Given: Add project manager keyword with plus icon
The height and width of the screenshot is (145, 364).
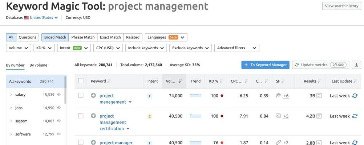Looking at the screenshot, I should click(x=93, y=142).
